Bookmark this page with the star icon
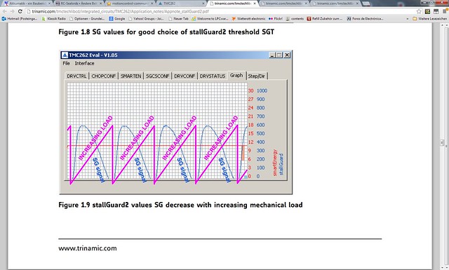This screenshot has width=449, height=270. [419, 11]
